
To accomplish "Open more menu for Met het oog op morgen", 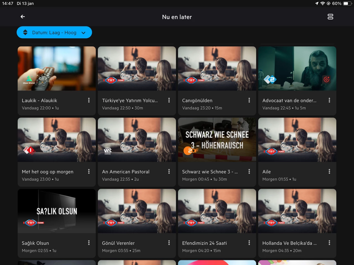I will tap(89, 172).
